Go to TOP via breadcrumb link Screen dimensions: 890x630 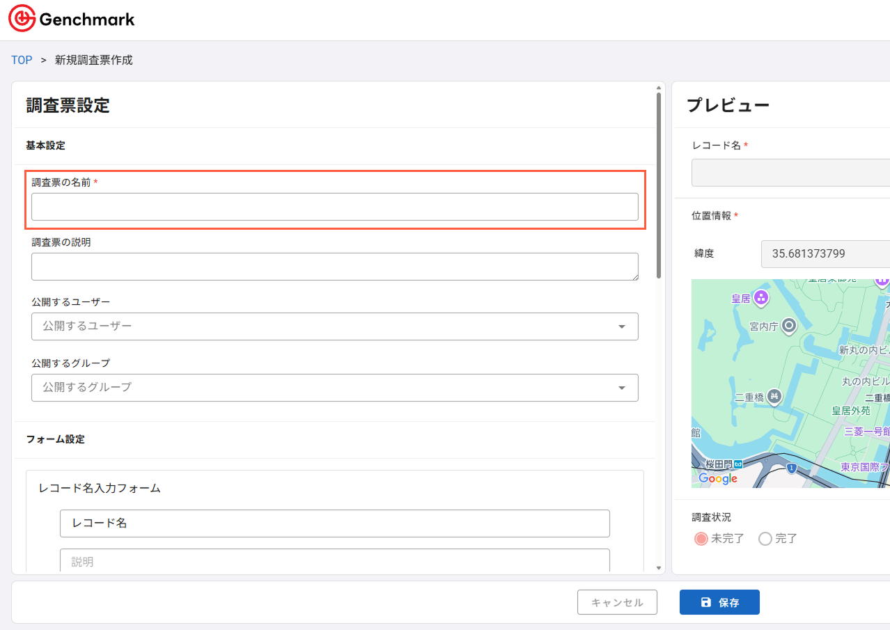(x=22, y=60)
